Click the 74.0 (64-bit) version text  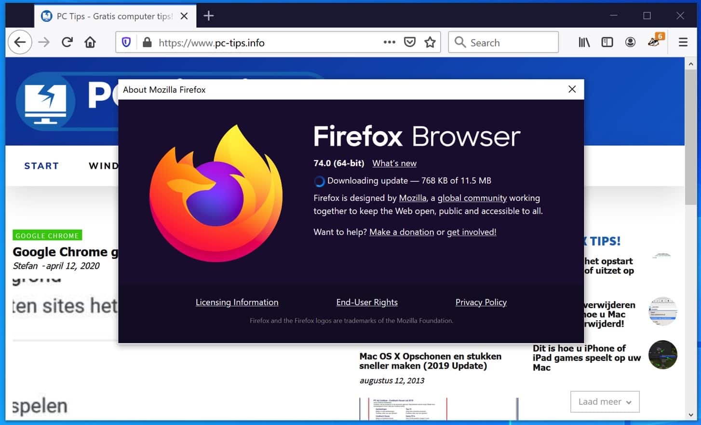tap(339, 163)
